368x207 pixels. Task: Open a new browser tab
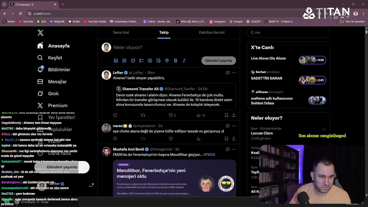click(63, 4)
